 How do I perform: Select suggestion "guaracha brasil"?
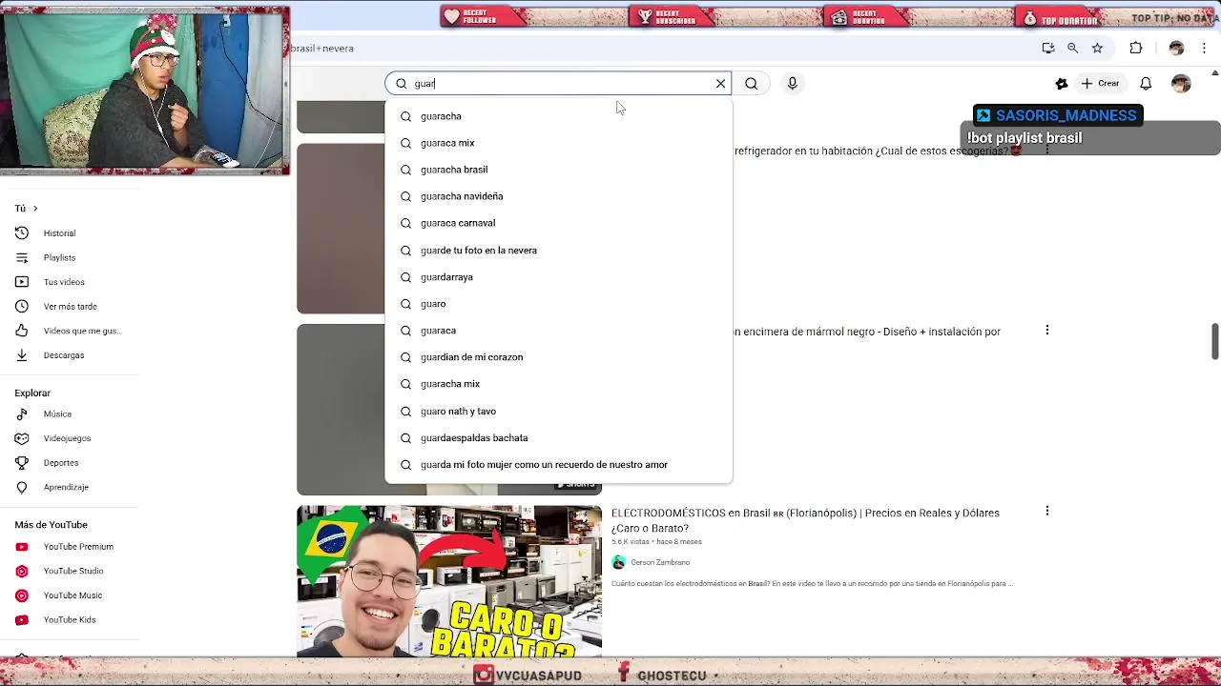(x=558, y=170)
